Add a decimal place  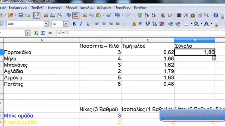pyautogui.click(x=155, y=24)
